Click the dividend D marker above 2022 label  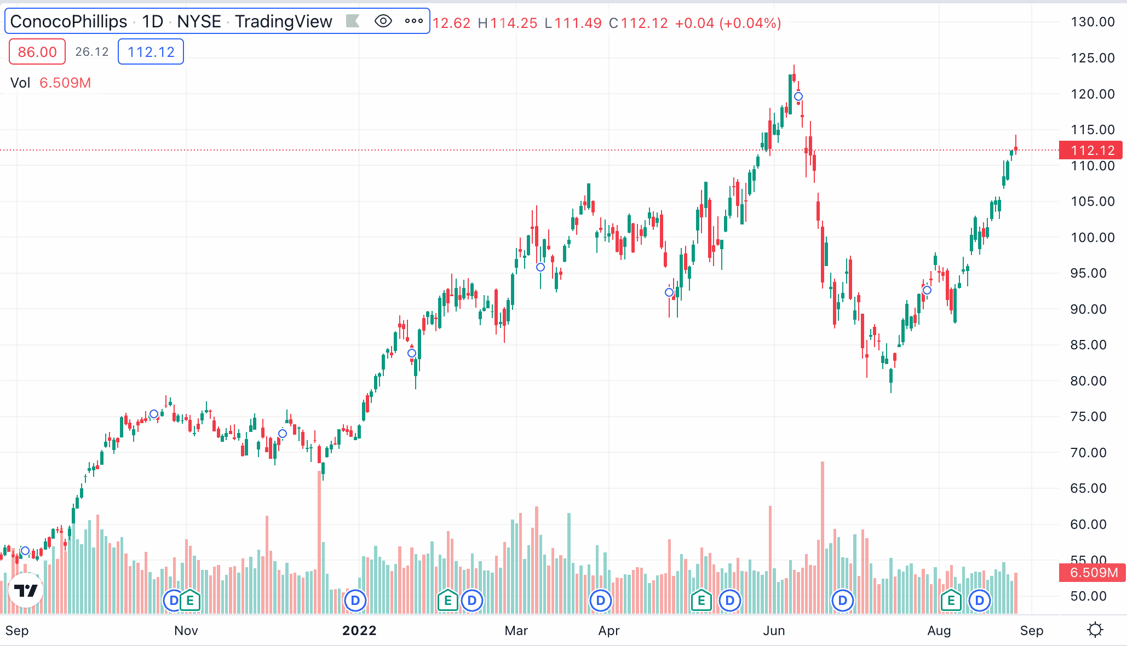coord(355,601)
